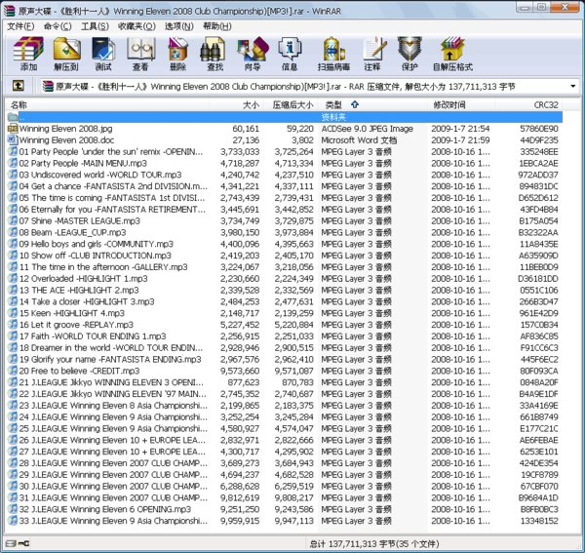
Task: Open the Find (查找) binoculars tool
Action: coord(214,54)
